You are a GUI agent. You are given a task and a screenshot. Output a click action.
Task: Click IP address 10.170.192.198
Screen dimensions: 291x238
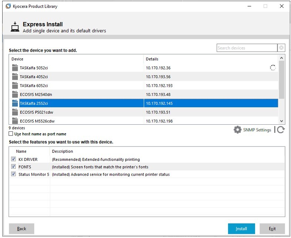pos(159,121)
